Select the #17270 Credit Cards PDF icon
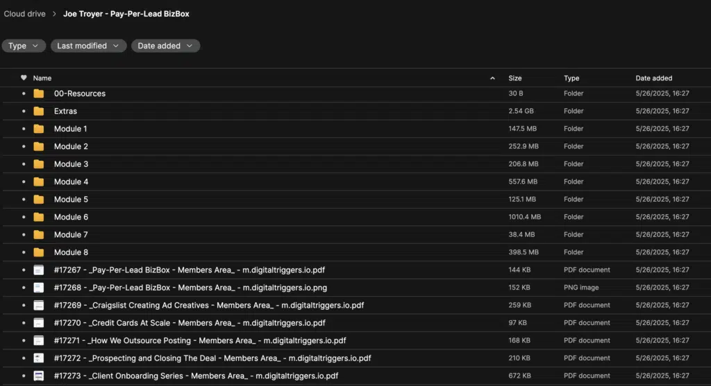The height and width of the screenshot is (386, 711). tap(39, 323)
